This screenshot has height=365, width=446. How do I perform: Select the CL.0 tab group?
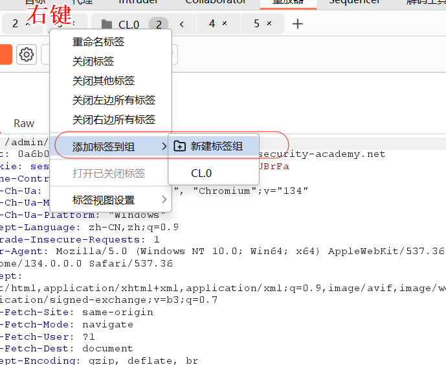(129, 25)
